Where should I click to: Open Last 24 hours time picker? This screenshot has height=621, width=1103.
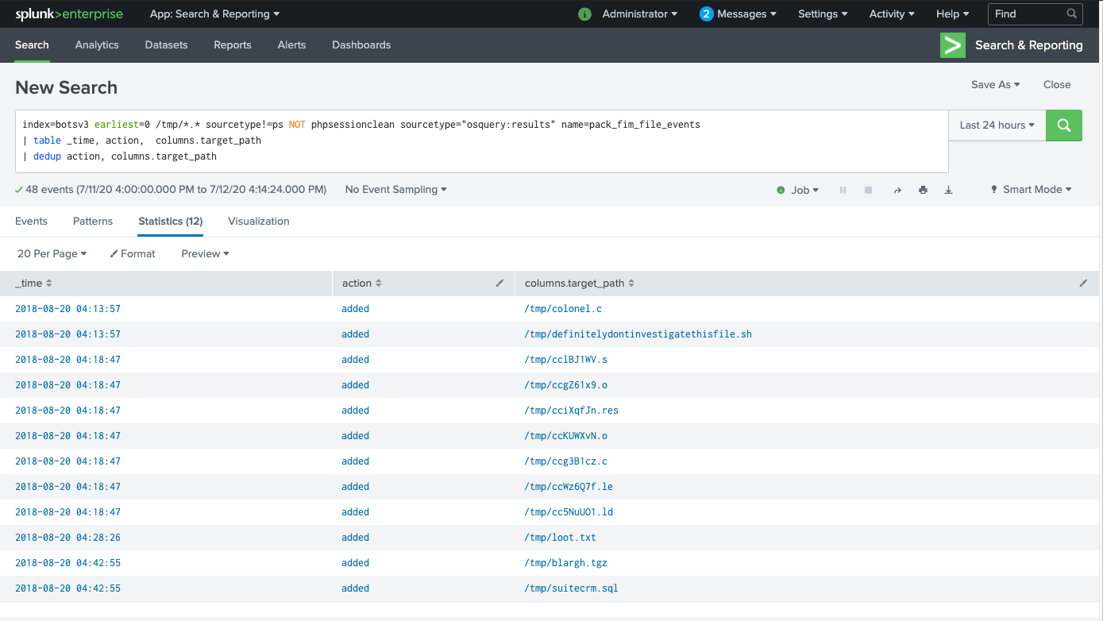[x=997, y=125]
